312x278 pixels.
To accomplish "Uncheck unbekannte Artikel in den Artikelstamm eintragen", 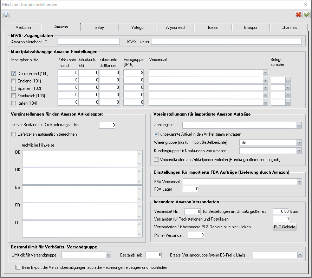I will point(156,134).
